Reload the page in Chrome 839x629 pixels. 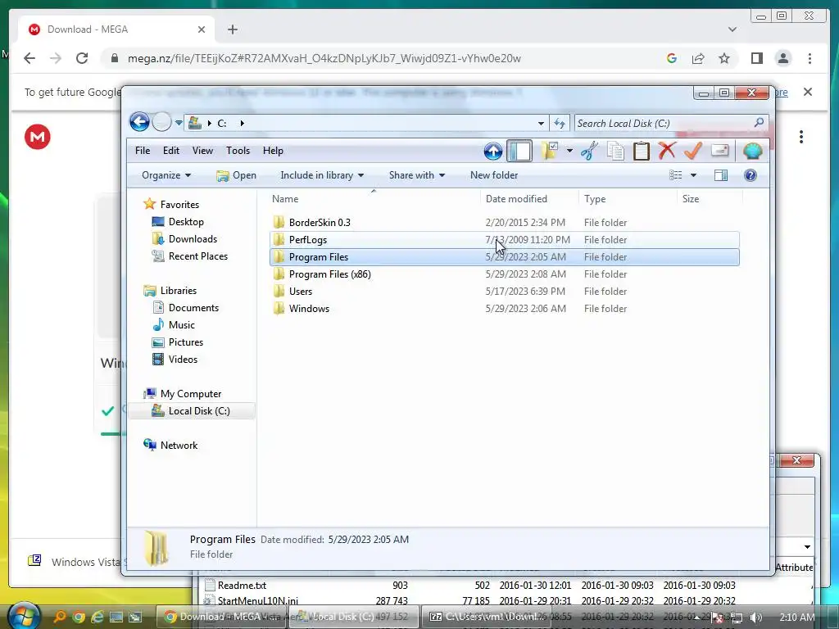[x=82, y=58]
